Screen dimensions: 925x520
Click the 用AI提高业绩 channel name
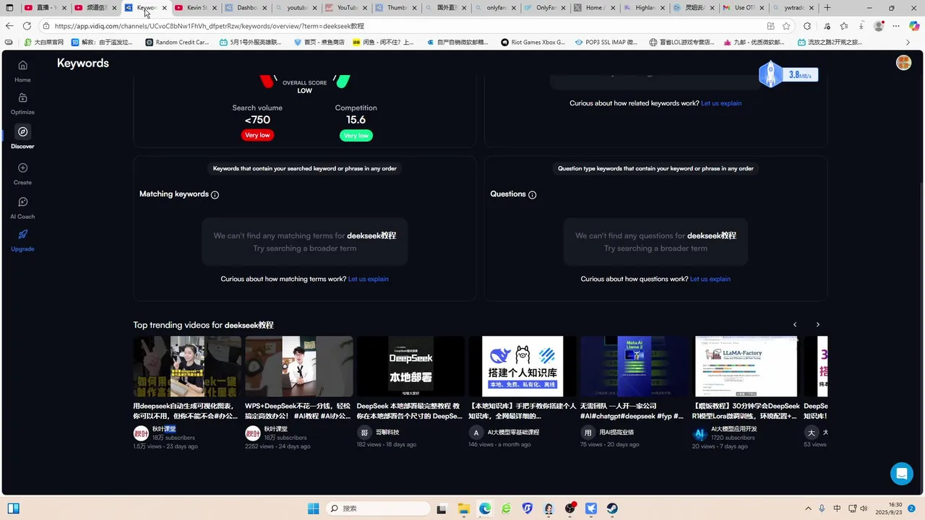616,432
